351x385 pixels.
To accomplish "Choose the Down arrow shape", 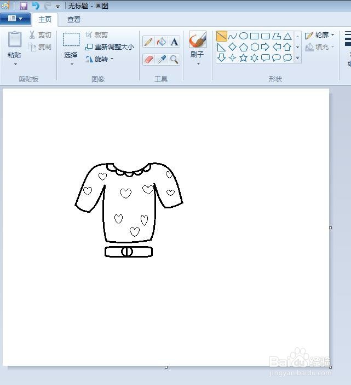I will pyautogui.click(x=221, y=58).
